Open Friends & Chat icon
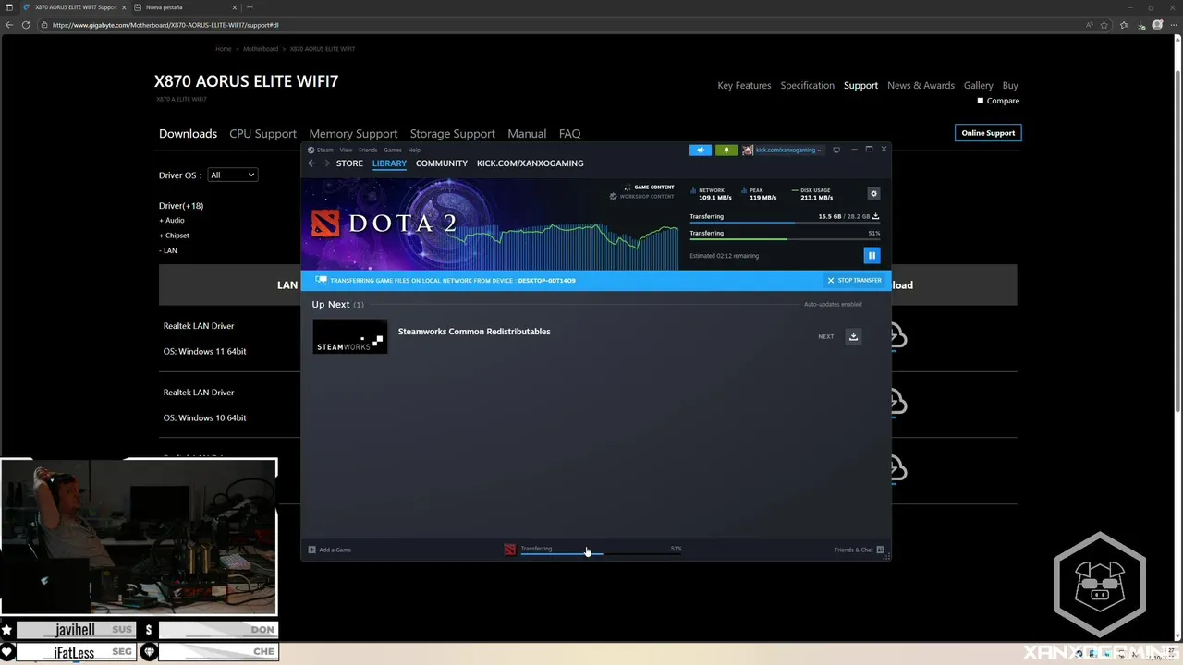The height and width of the screenshot is (665, 1183). pyautogui.click(x=880, y=550)
